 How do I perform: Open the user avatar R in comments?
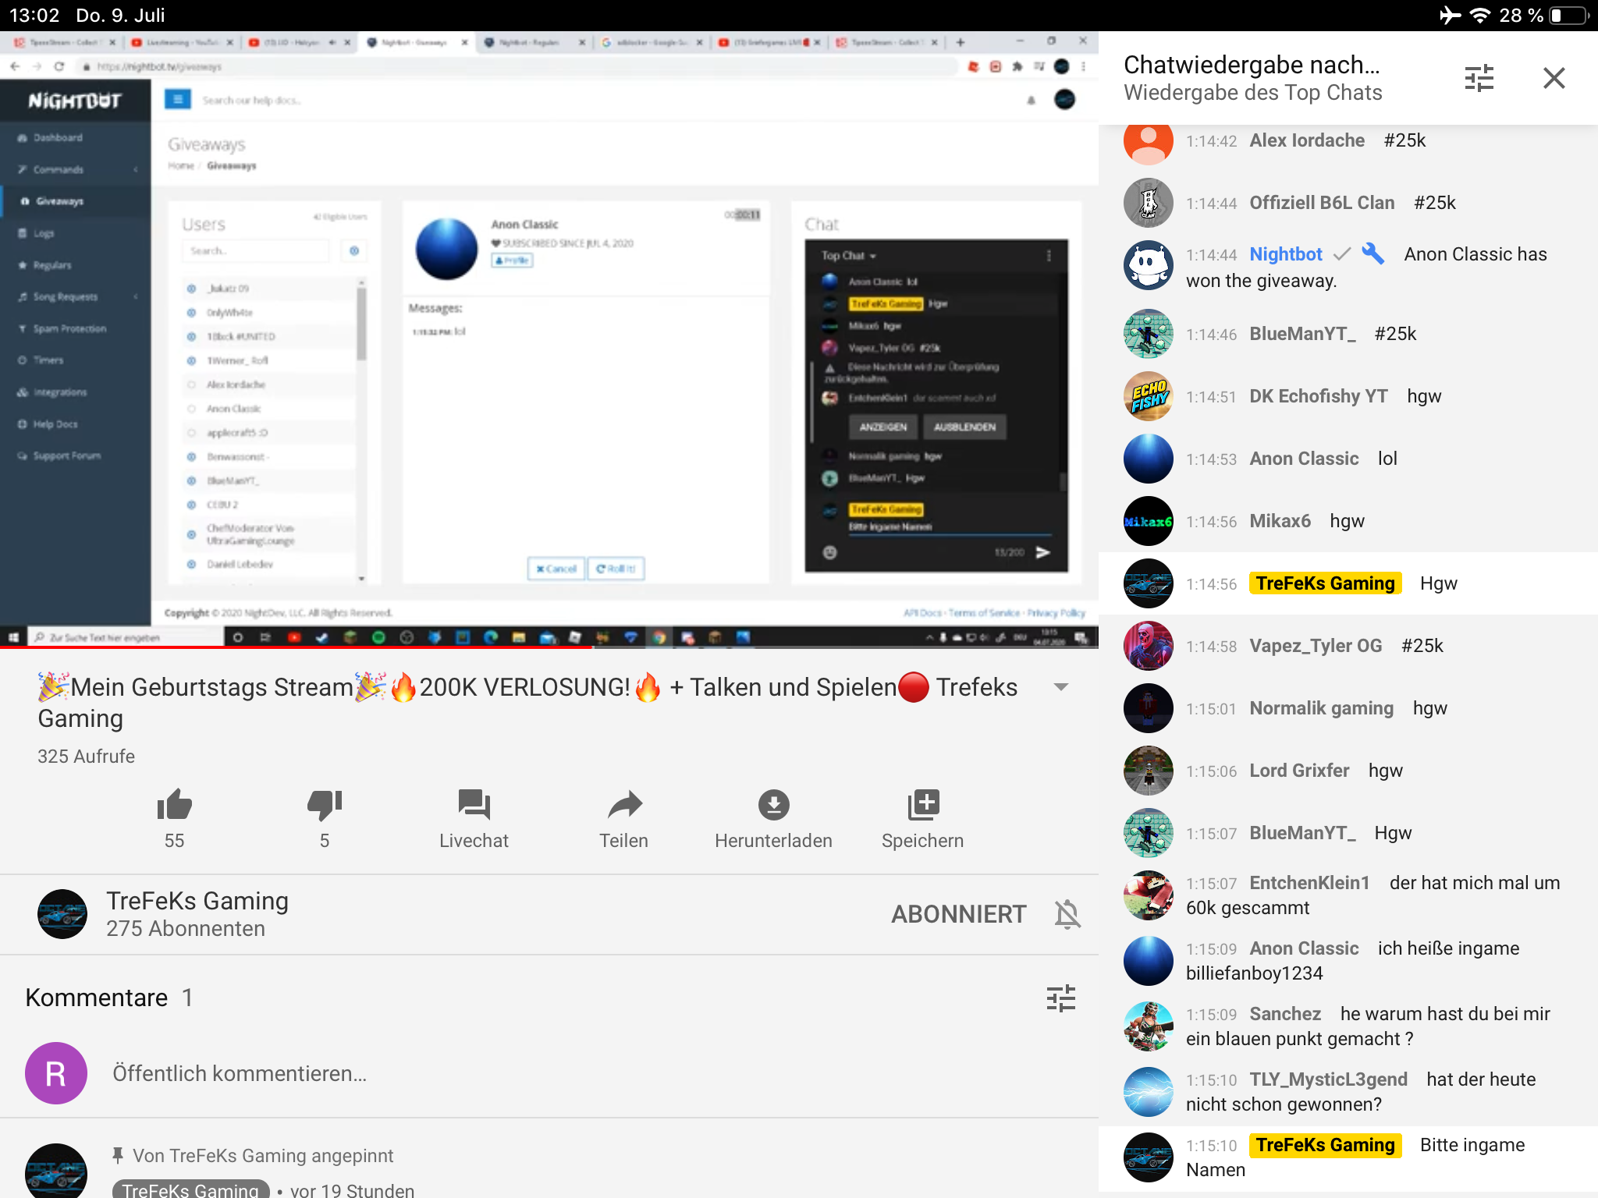(x=56, y=1073)
